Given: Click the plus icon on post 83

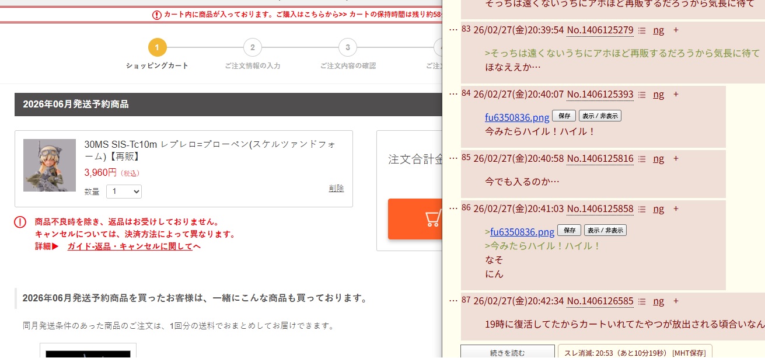Looking at the screenshot, I should point(676,30).
